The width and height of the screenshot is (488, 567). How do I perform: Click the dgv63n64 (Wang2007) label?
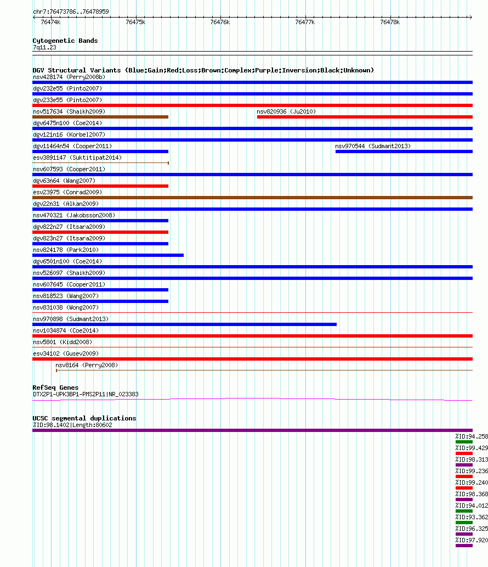64,181
